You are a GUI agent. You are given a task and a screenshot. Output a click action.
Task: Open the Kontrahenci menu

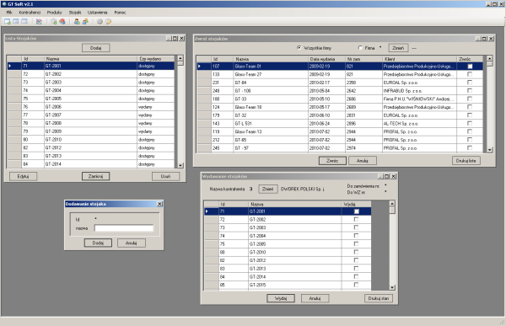tap(30, 13)
